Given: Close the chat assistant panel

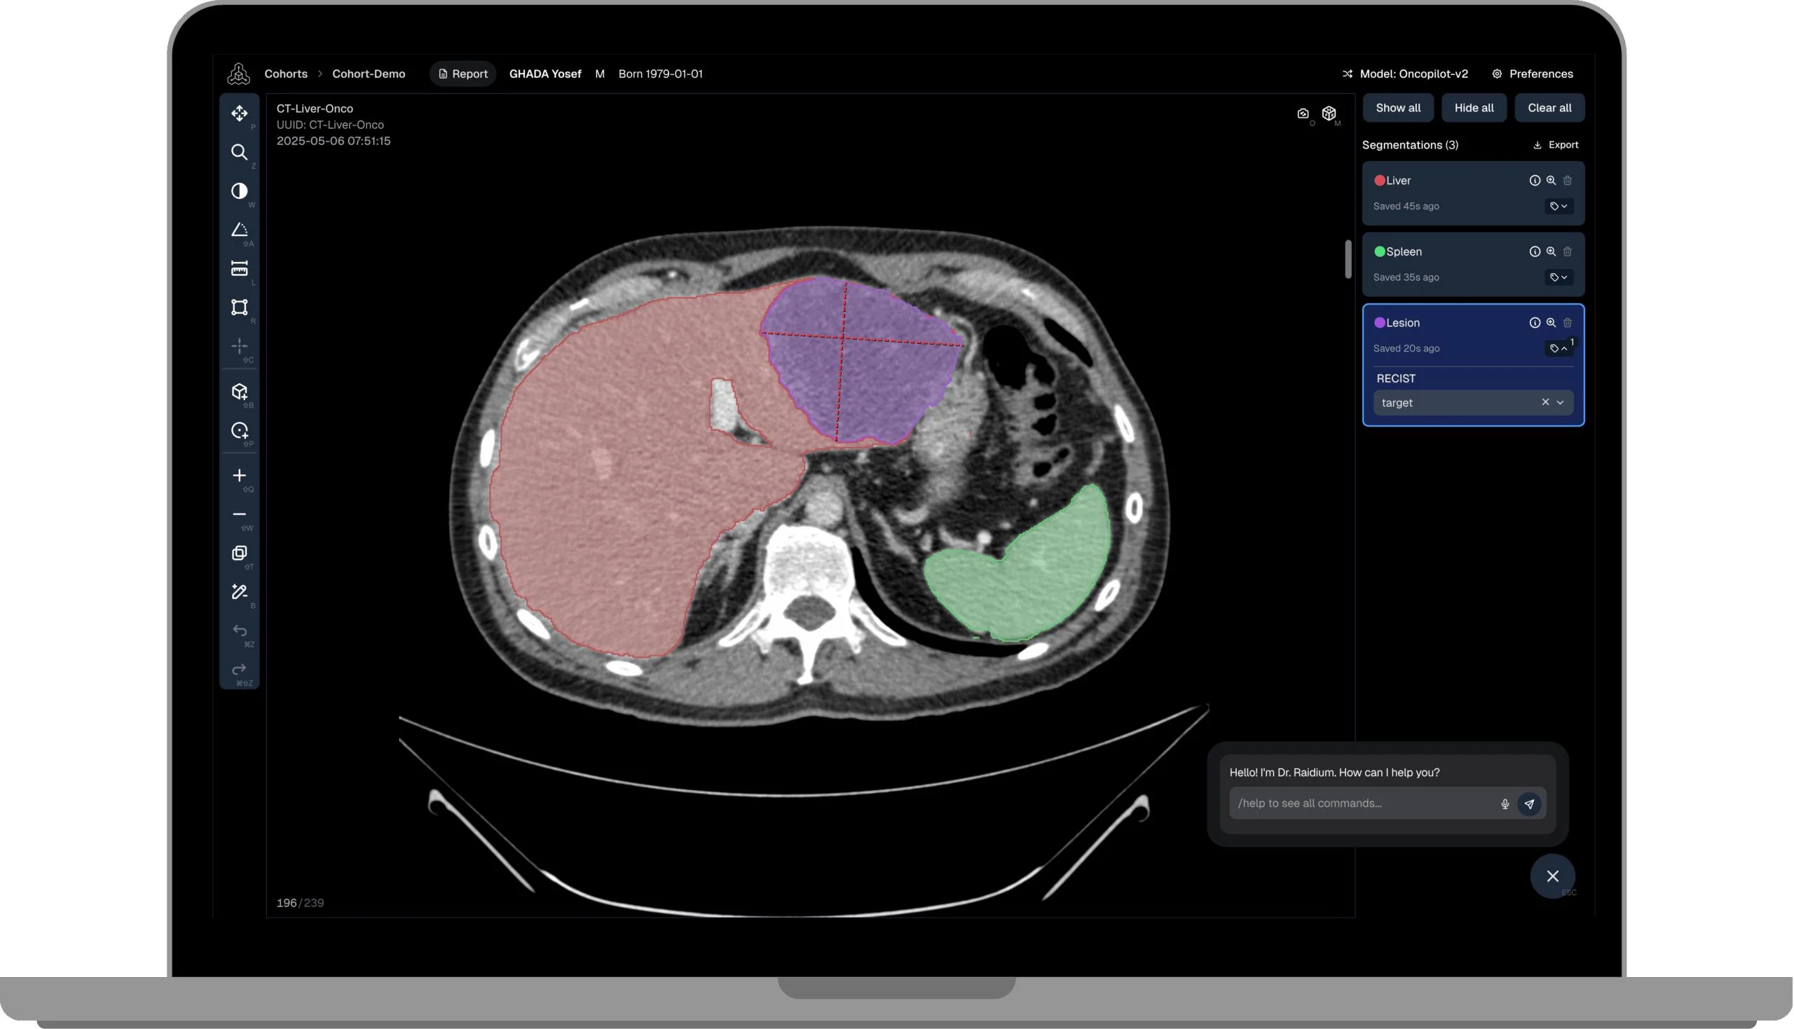Looking at the screenshot, I should [1552, 876].
